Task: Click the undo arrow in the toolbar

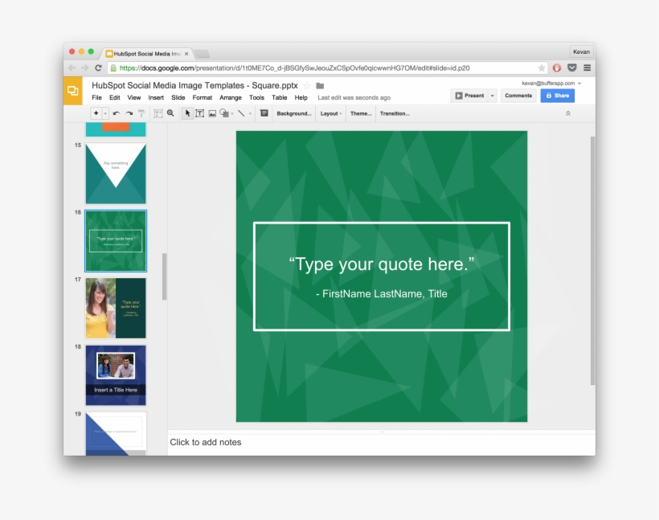Action: point(117,113)
